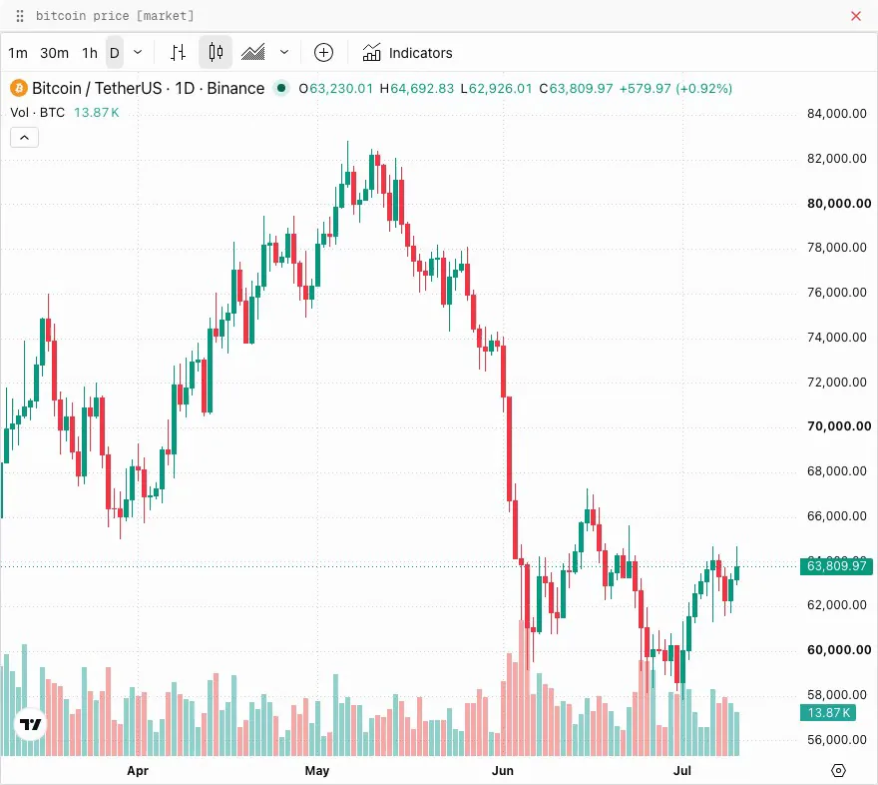Switch to area chart style
The image size is (878, 785).
[x=253, y=53]
